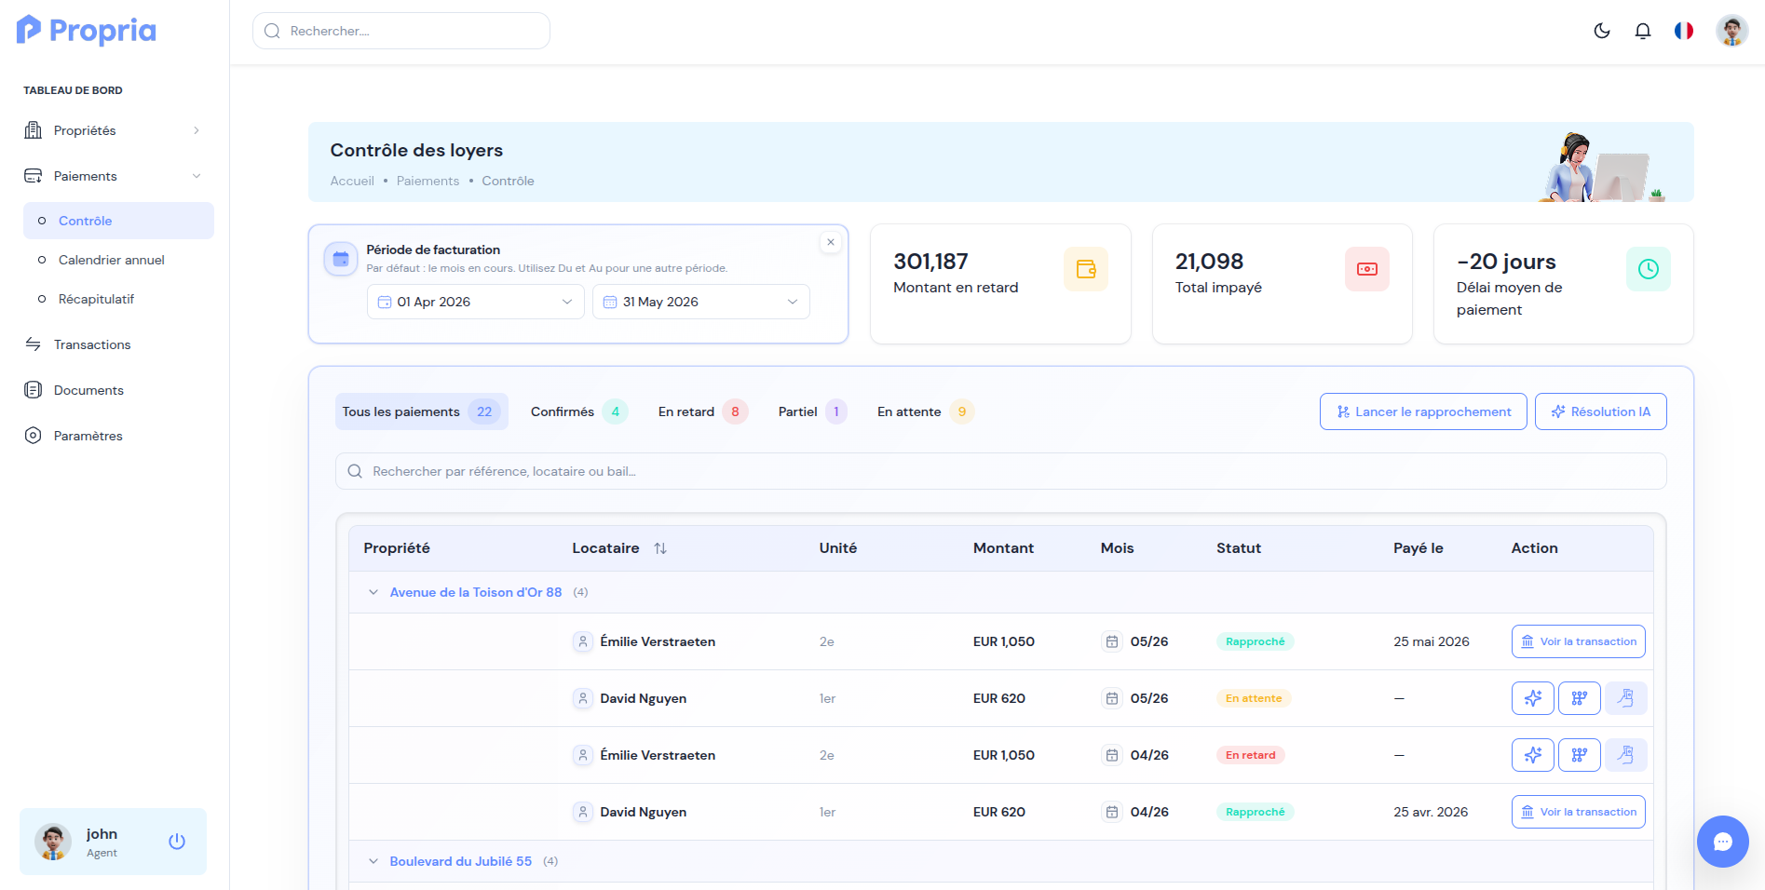
Task: Click the banknote icon in the Total impayé card
Action: pyautogui.click(x=1367, y=269)
